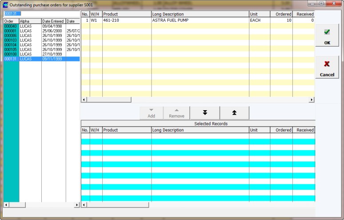Click date 27/10/1999 in order list
Image resolution: width=344 pixels, height=220 pixels.
click(x=52, y=54)
